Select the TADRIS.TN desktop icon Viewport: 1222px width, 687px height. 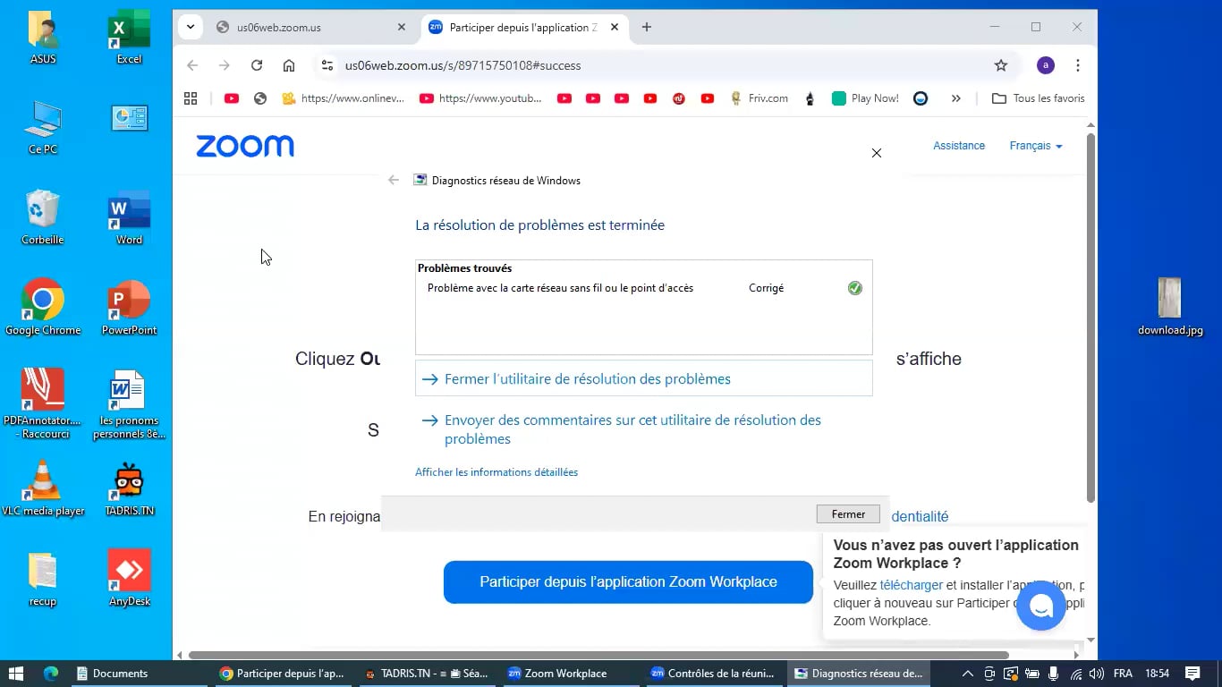click(129, 489)
